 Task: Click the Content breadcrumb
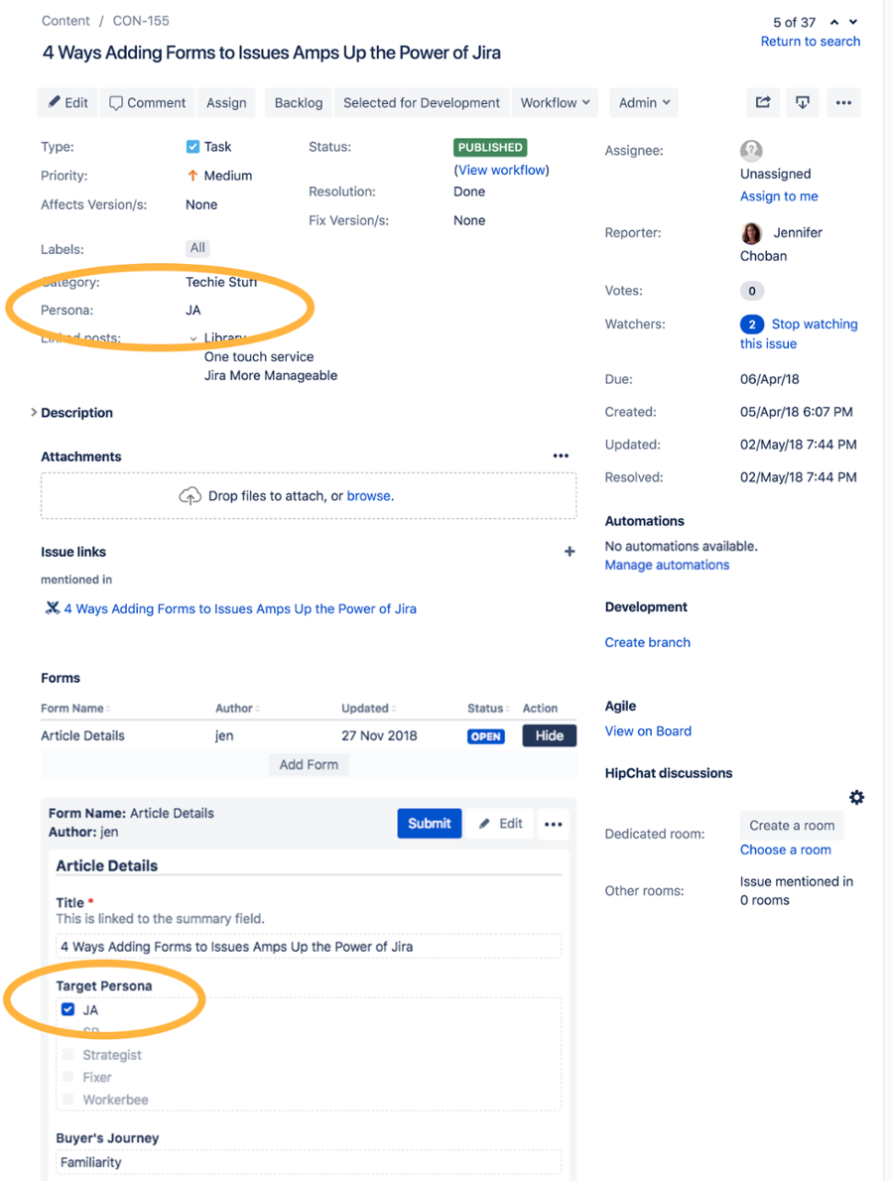click(65, 21)
